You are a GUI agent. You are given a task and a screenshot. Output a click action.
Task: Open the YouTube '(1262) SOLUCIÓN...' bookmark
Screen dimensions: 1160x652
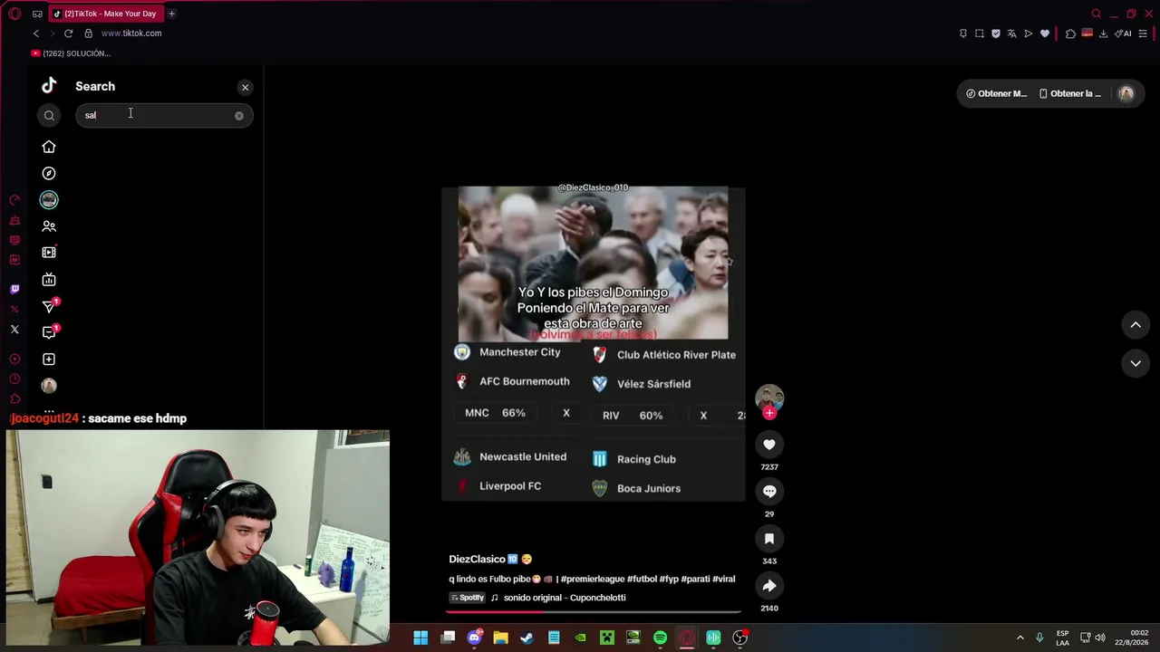point(71,53)
